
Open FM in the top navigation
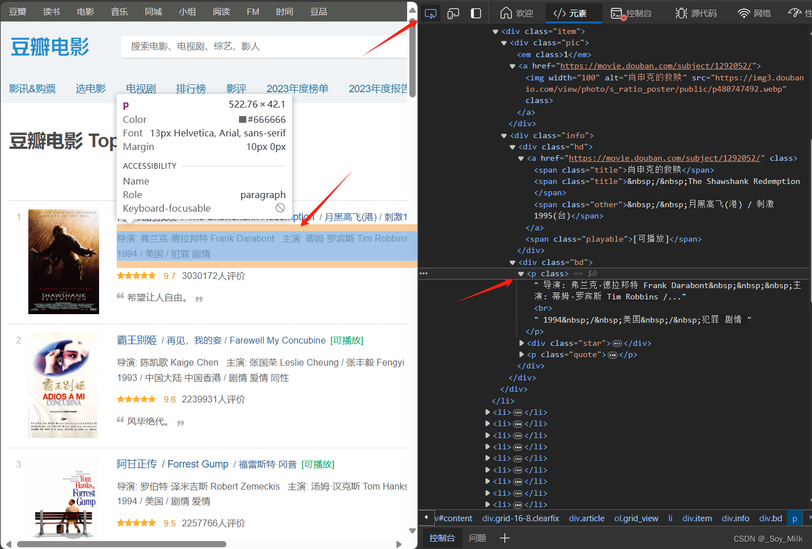click(x=253, y=12)
